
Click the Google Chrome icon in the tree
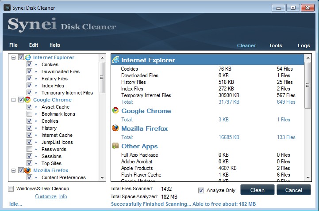click(x=28, y=100)
